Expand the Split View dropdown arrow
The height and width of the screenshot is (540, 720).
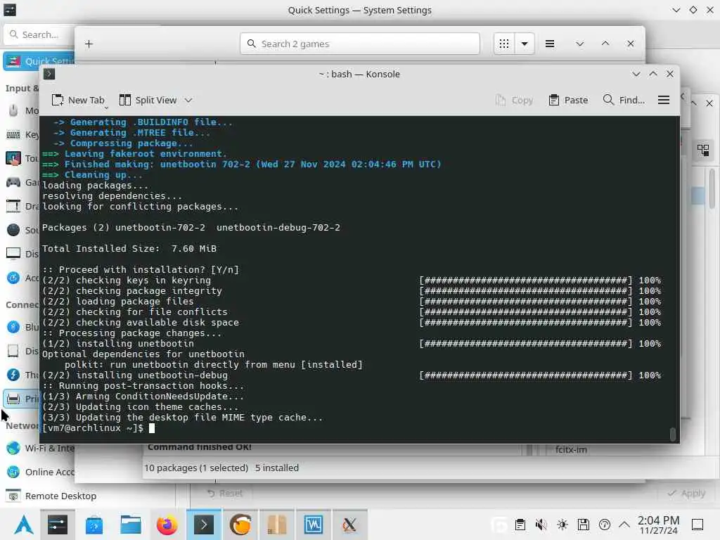point(188,100)
